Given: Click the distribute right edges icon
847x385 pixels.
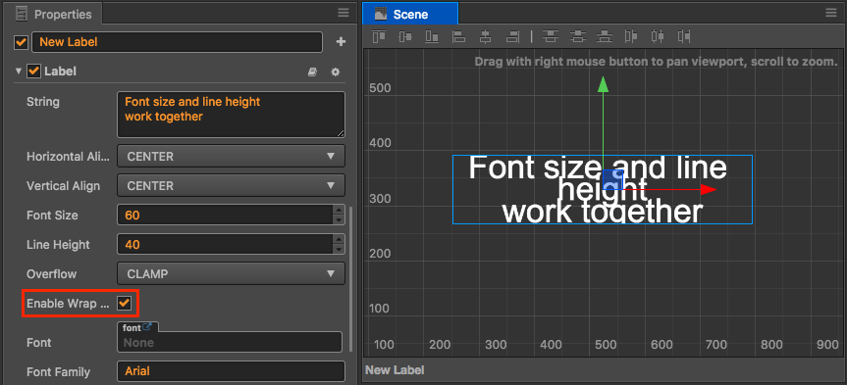Looking at the screenshot, I should (x=684, y=36).
